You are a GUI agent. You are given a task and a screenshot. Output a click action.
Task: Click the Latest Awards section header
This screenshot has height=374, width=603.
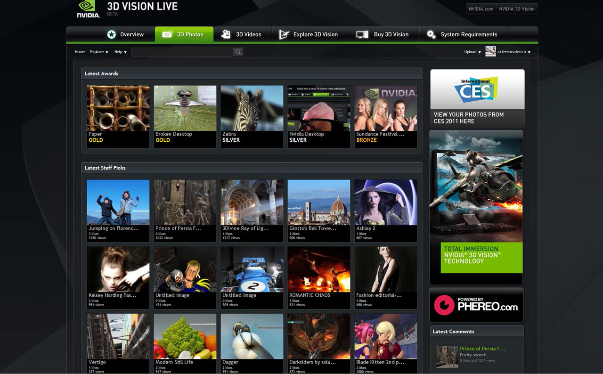[252, 73]
